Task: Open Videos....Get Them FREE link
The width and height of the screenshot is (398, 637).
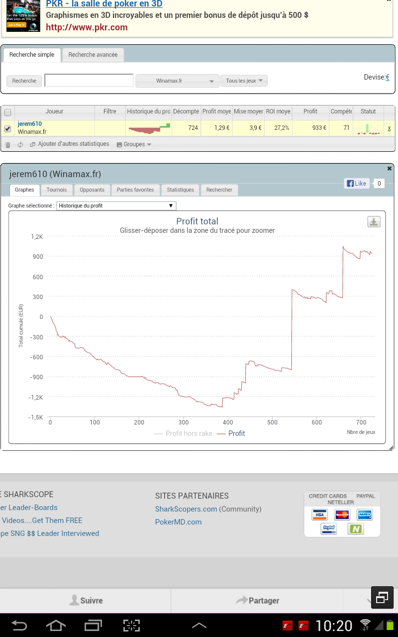Action: (41, 521)
